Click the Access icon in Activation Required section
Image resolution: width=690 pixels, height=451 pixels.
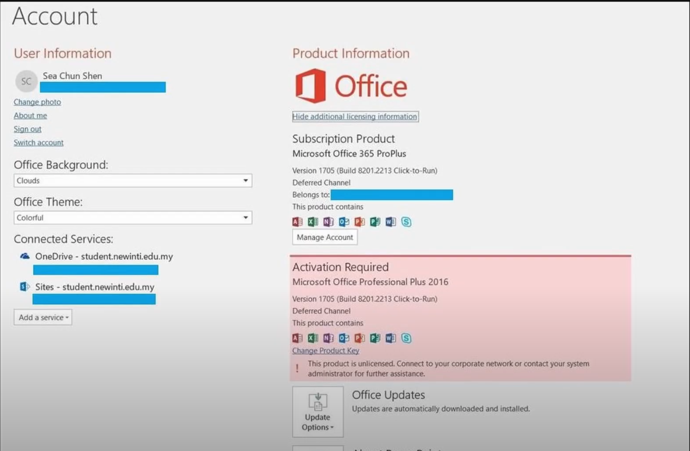[x=298, y=338]
